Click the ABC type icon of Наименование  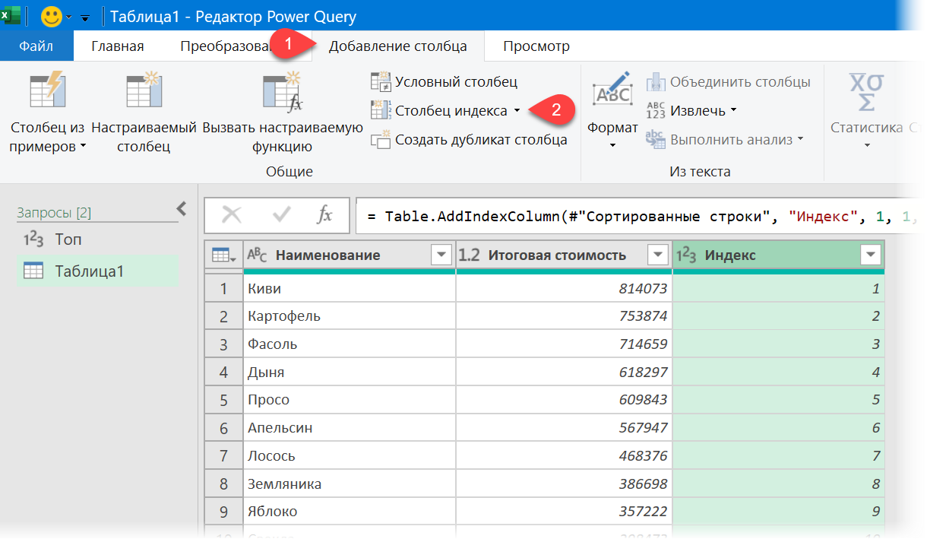click(x=258, y=255)
